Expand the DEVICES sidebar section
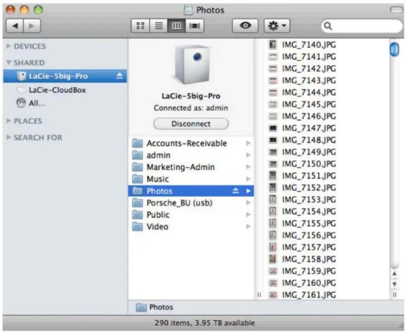 9,46
